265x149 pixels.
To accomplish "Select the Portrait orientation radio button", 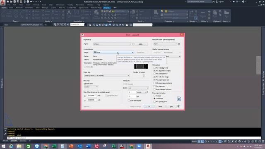I will tap(154, 96).
